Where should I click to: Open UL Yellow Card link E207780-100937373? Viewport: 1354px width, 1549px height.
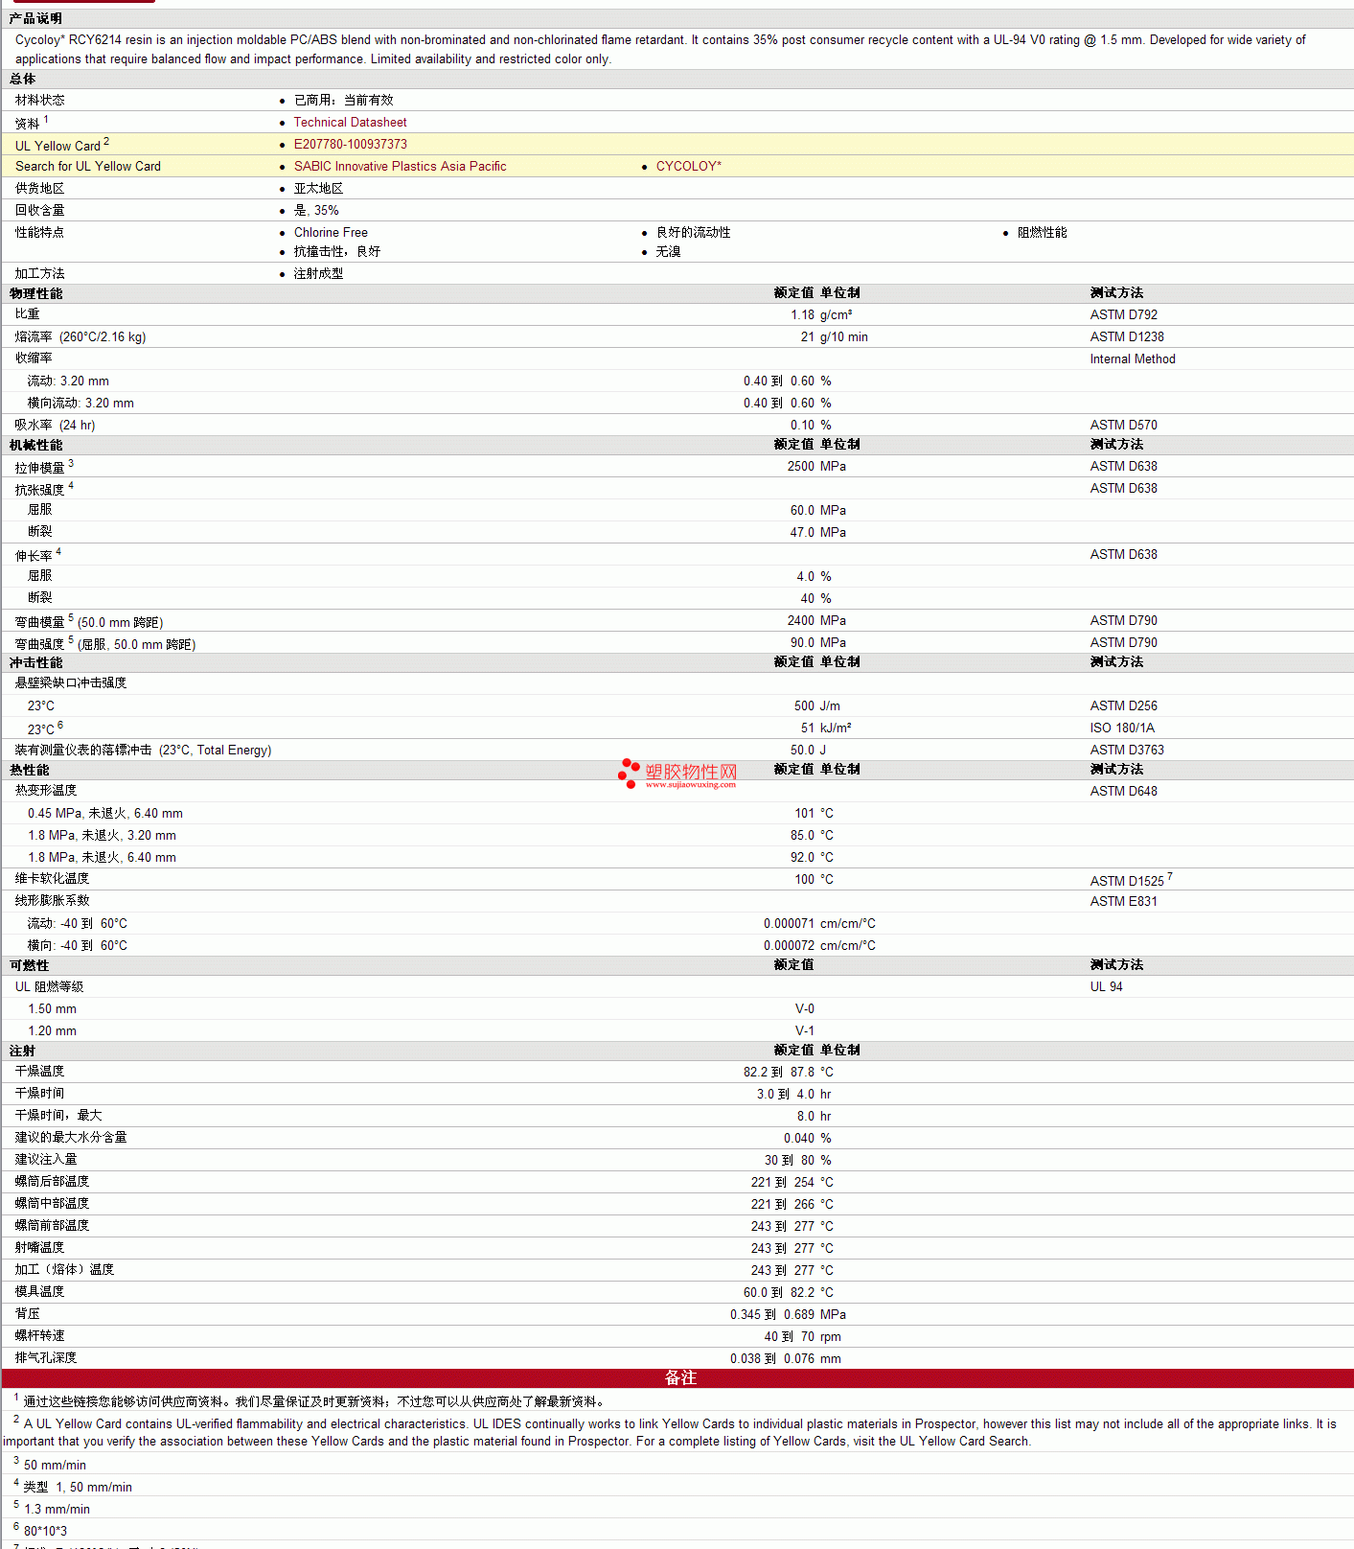pos(350,145)
